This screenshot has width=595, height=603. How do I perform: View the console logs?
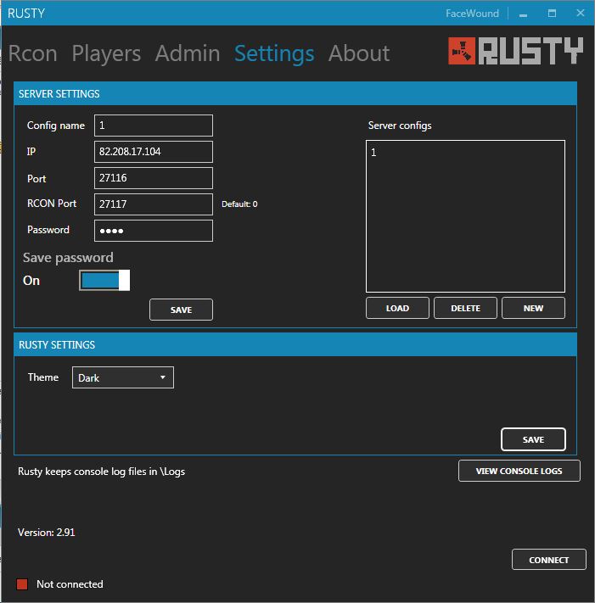519,471
